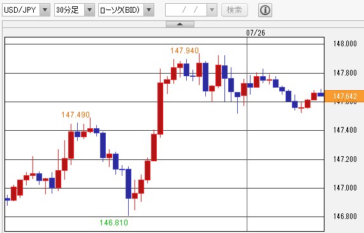Open the USD/JPY currency pair dropdown
The image size is (364, 233).
45,10
